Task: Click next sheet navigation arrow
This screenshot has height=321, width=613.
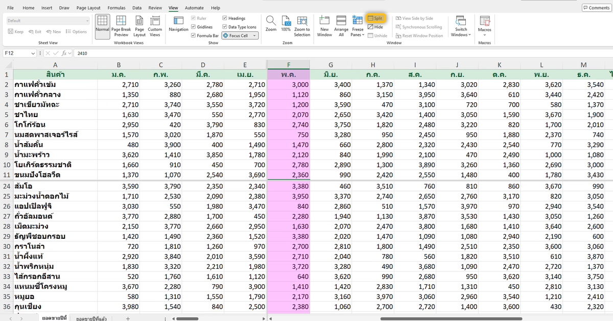Action: click(x=20, y=318)
